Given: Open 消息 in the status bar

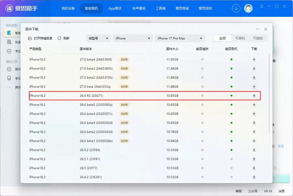Looking at the screenshot, I should pos(281,191).
